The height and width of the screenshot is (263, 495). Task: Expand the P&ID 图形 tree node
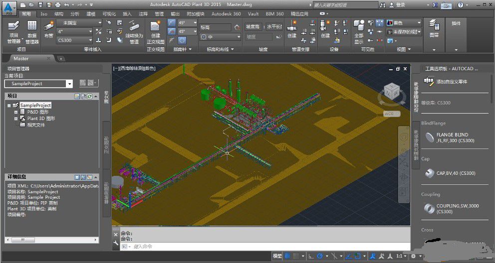16,112
